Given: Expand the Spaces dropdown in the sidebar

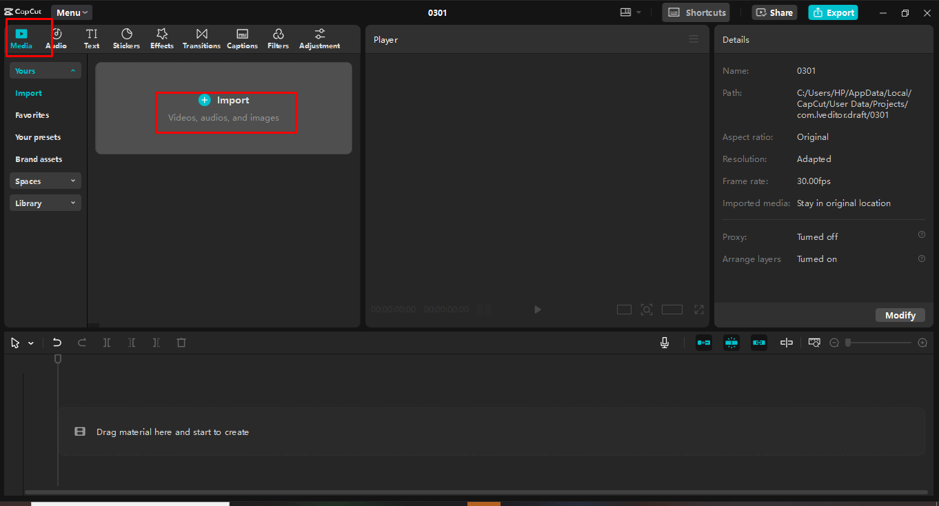Looking at the screenshot, I should (45, 181).
